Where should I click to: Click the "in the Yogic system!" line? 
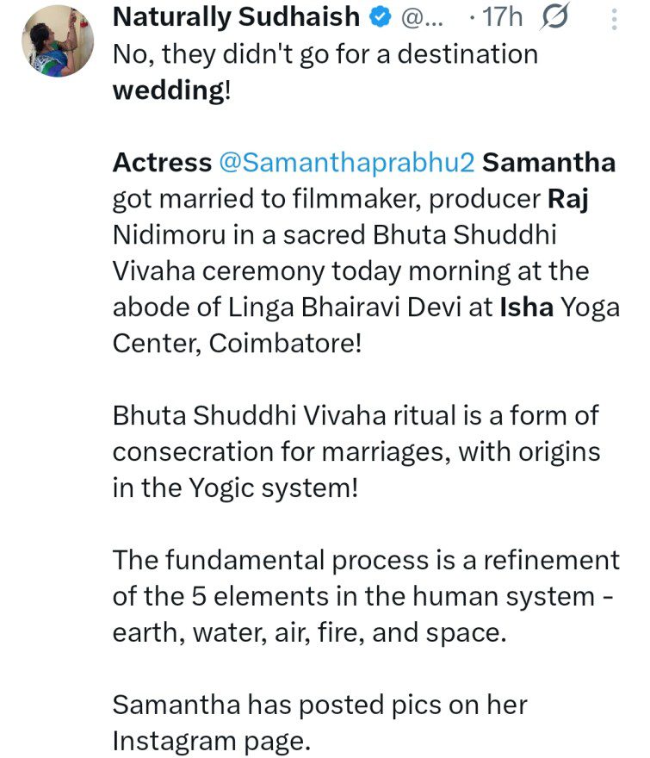click(x=235, y=488)
